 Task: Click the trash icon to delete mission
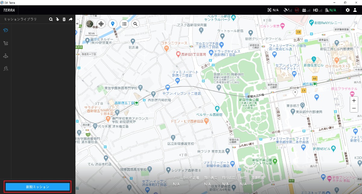pyautogui.click(x=64, y=19)
